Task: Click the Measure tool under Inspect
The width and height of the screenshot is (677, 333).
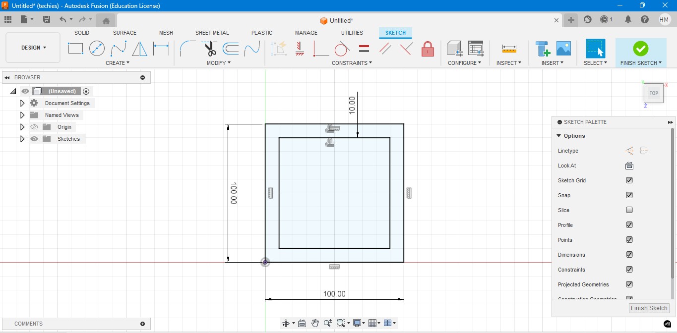Action: 509,49
